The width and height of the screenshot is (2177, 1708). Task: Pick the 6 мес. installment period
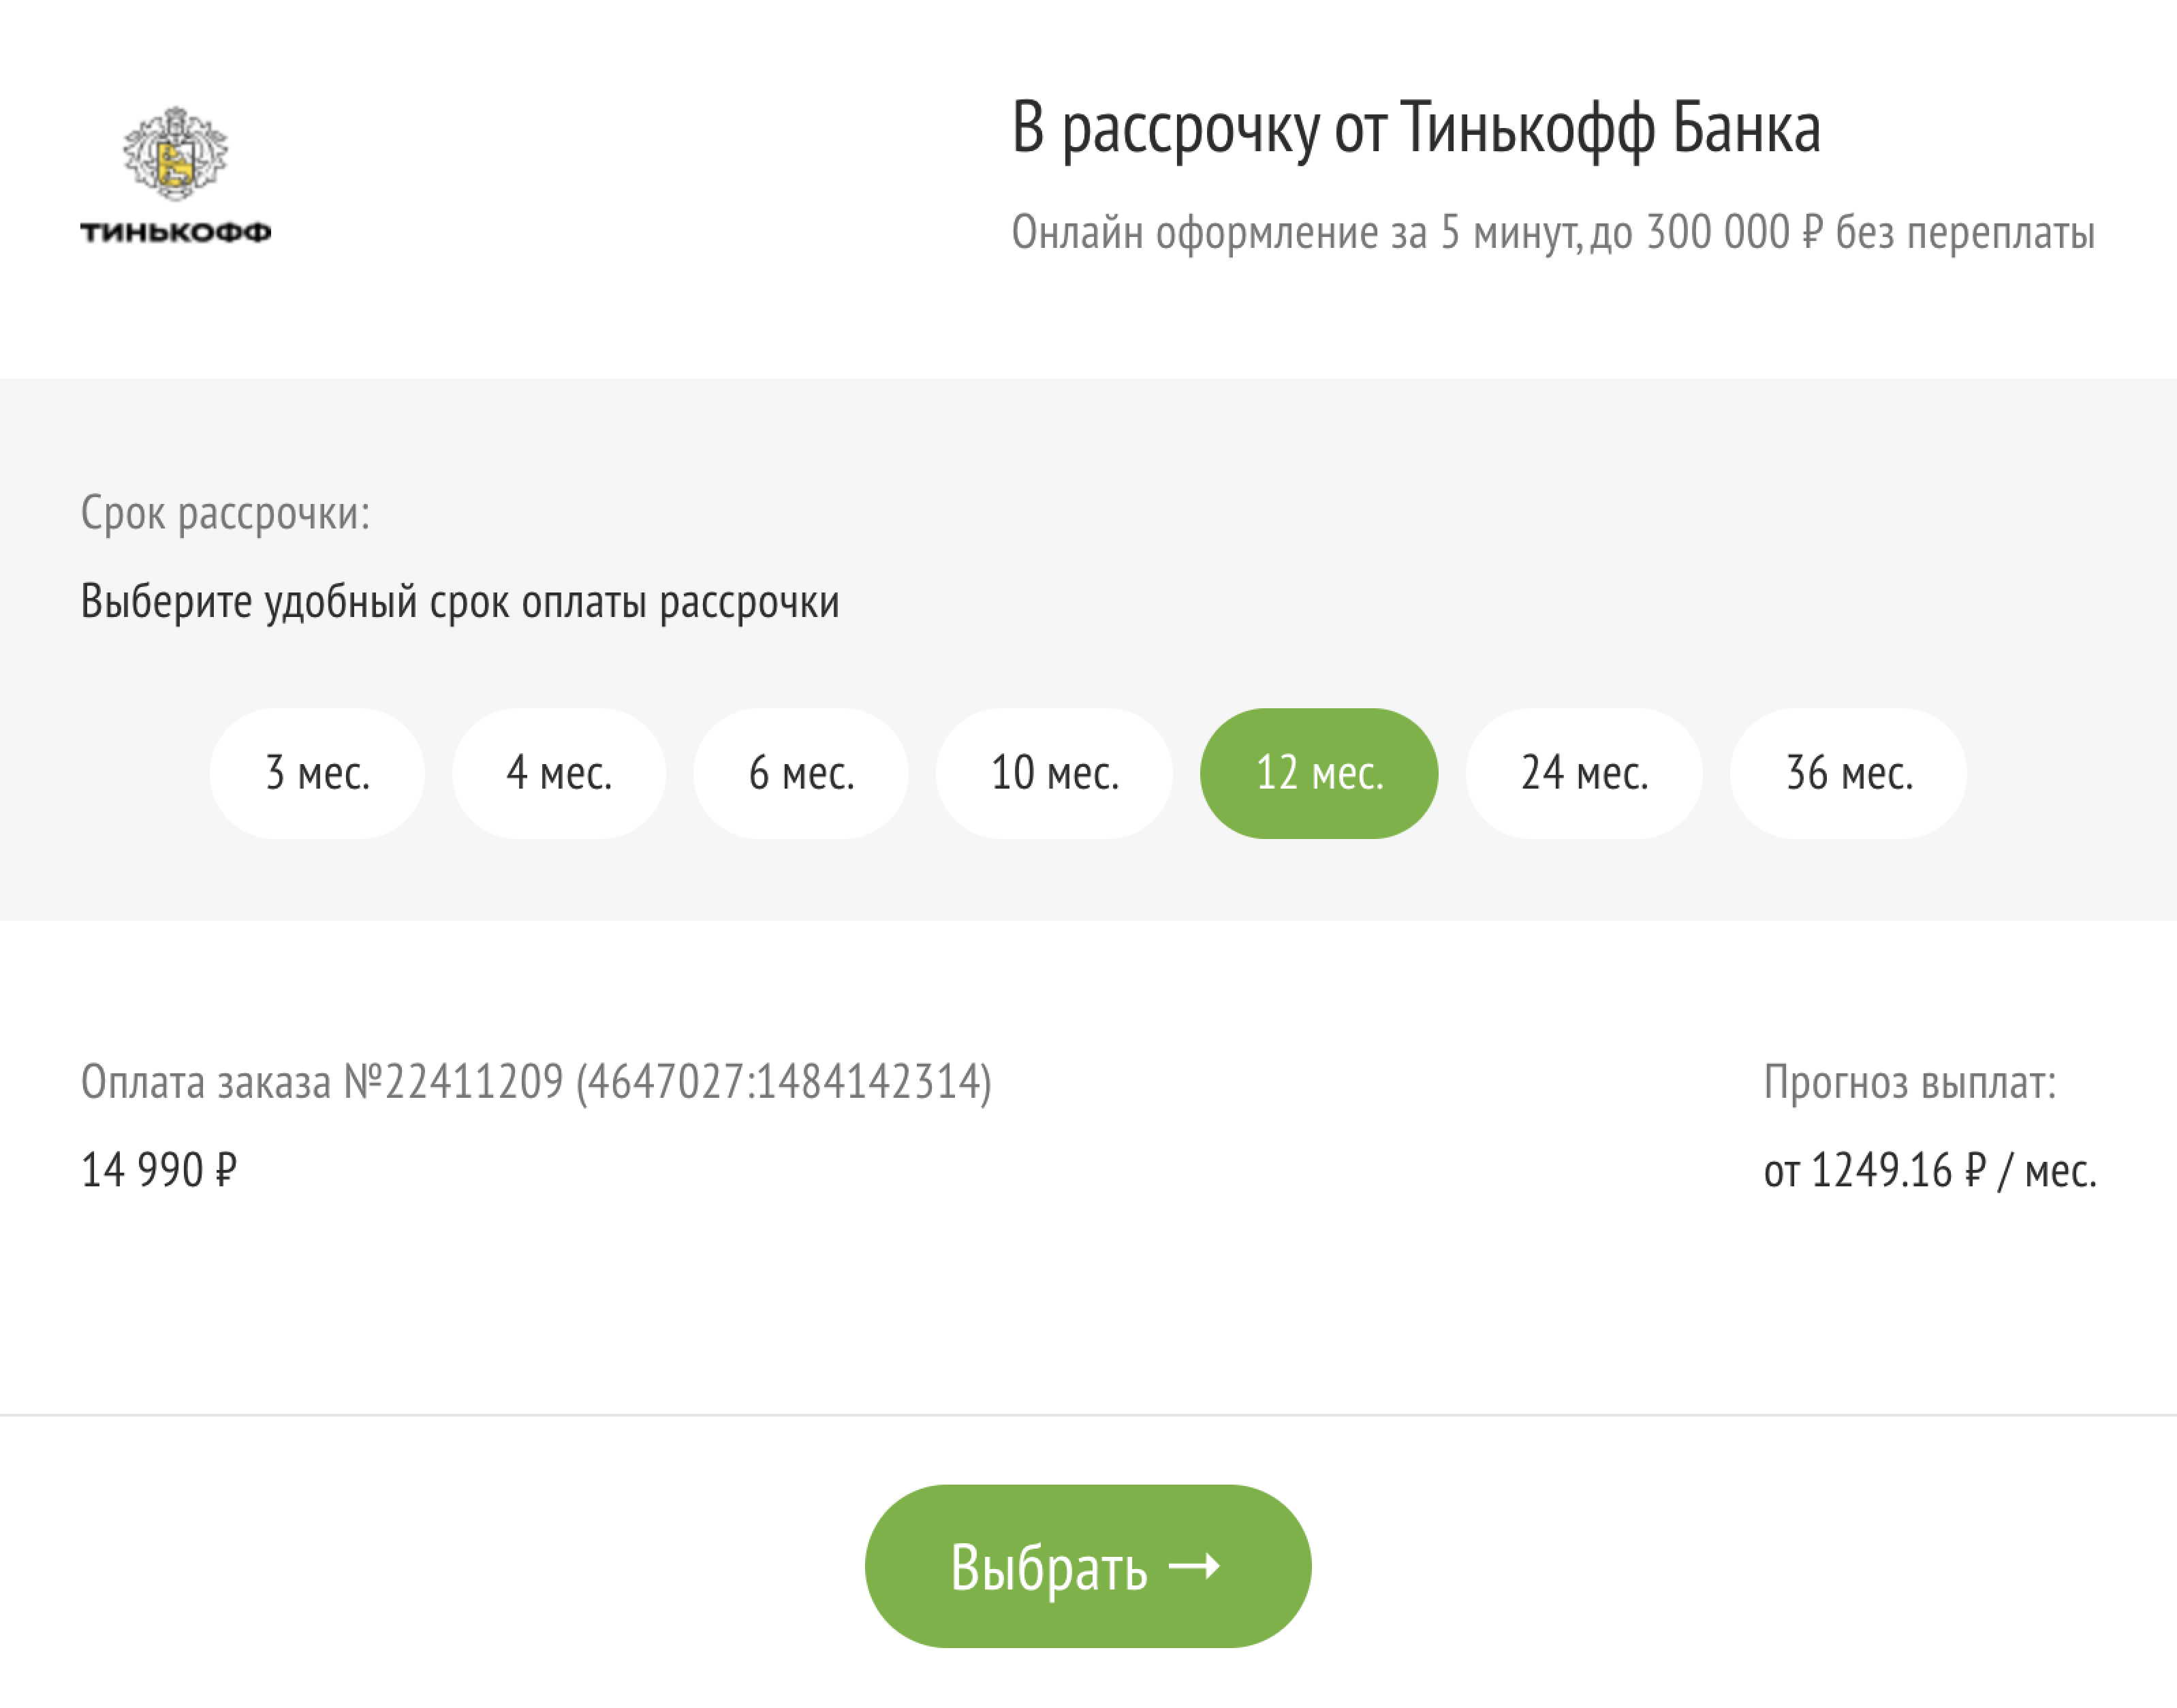pos(801,773)
